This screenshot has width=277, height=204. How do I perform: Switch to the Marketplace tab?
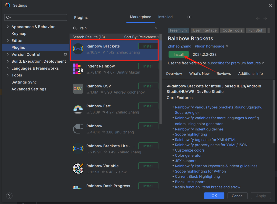141,17
